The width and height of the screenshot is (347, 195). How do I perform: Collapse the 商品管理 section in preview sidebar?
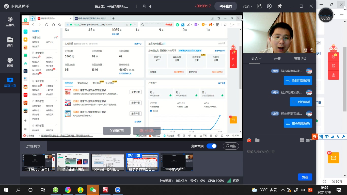point(56,101)
